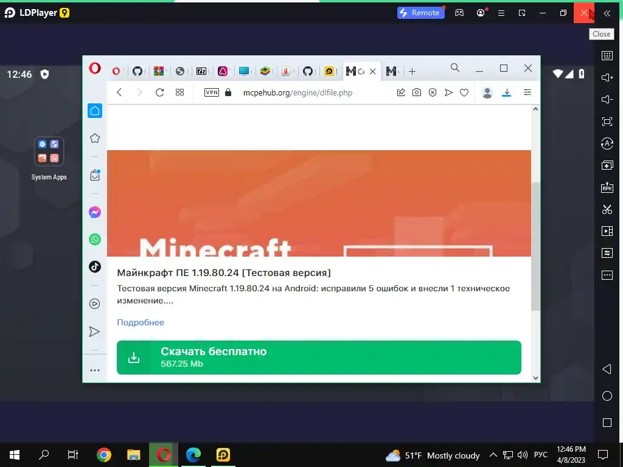This screenshot has height=467, width=623.
Task: Open the Opera downloads panel
Action: pyautogui.click(x=507, y=92)
